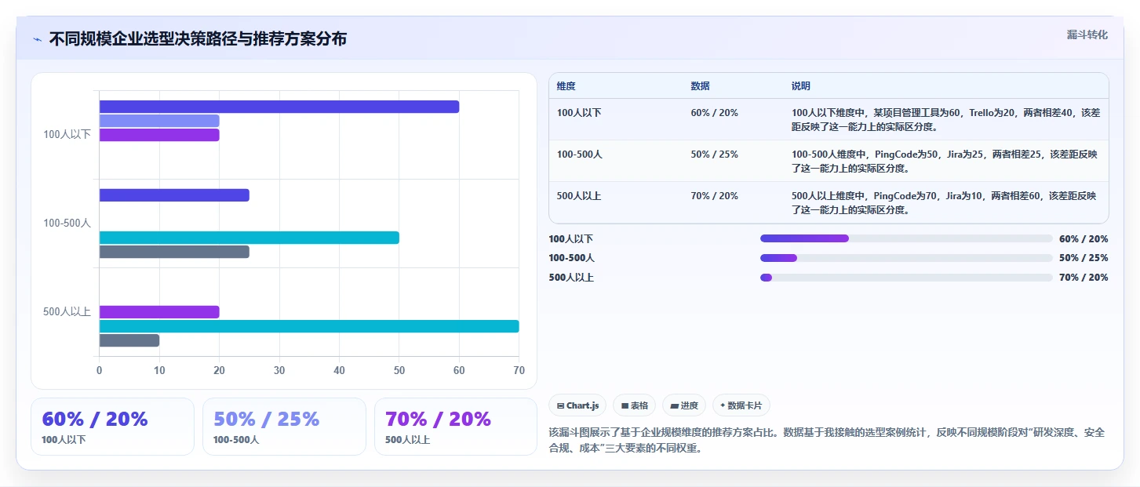Click the 60-value blue bar for 100人以下
This screenshot has height=487, width=1140.
279,107
